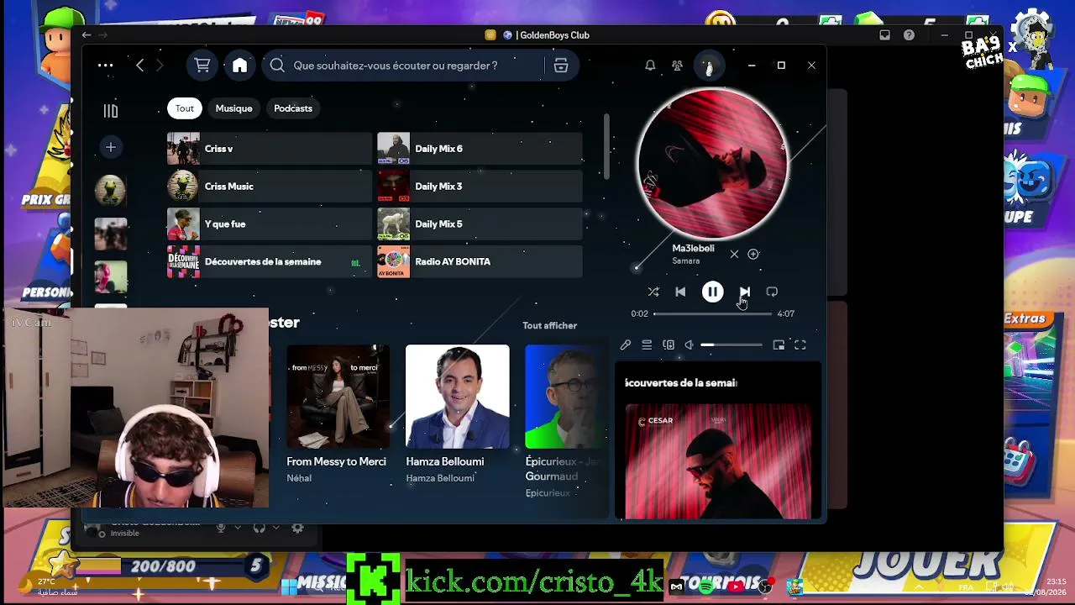Toggle Discord headphones deafen
The width and height of the screenshot is (1075, 605).
coord(259,528)
